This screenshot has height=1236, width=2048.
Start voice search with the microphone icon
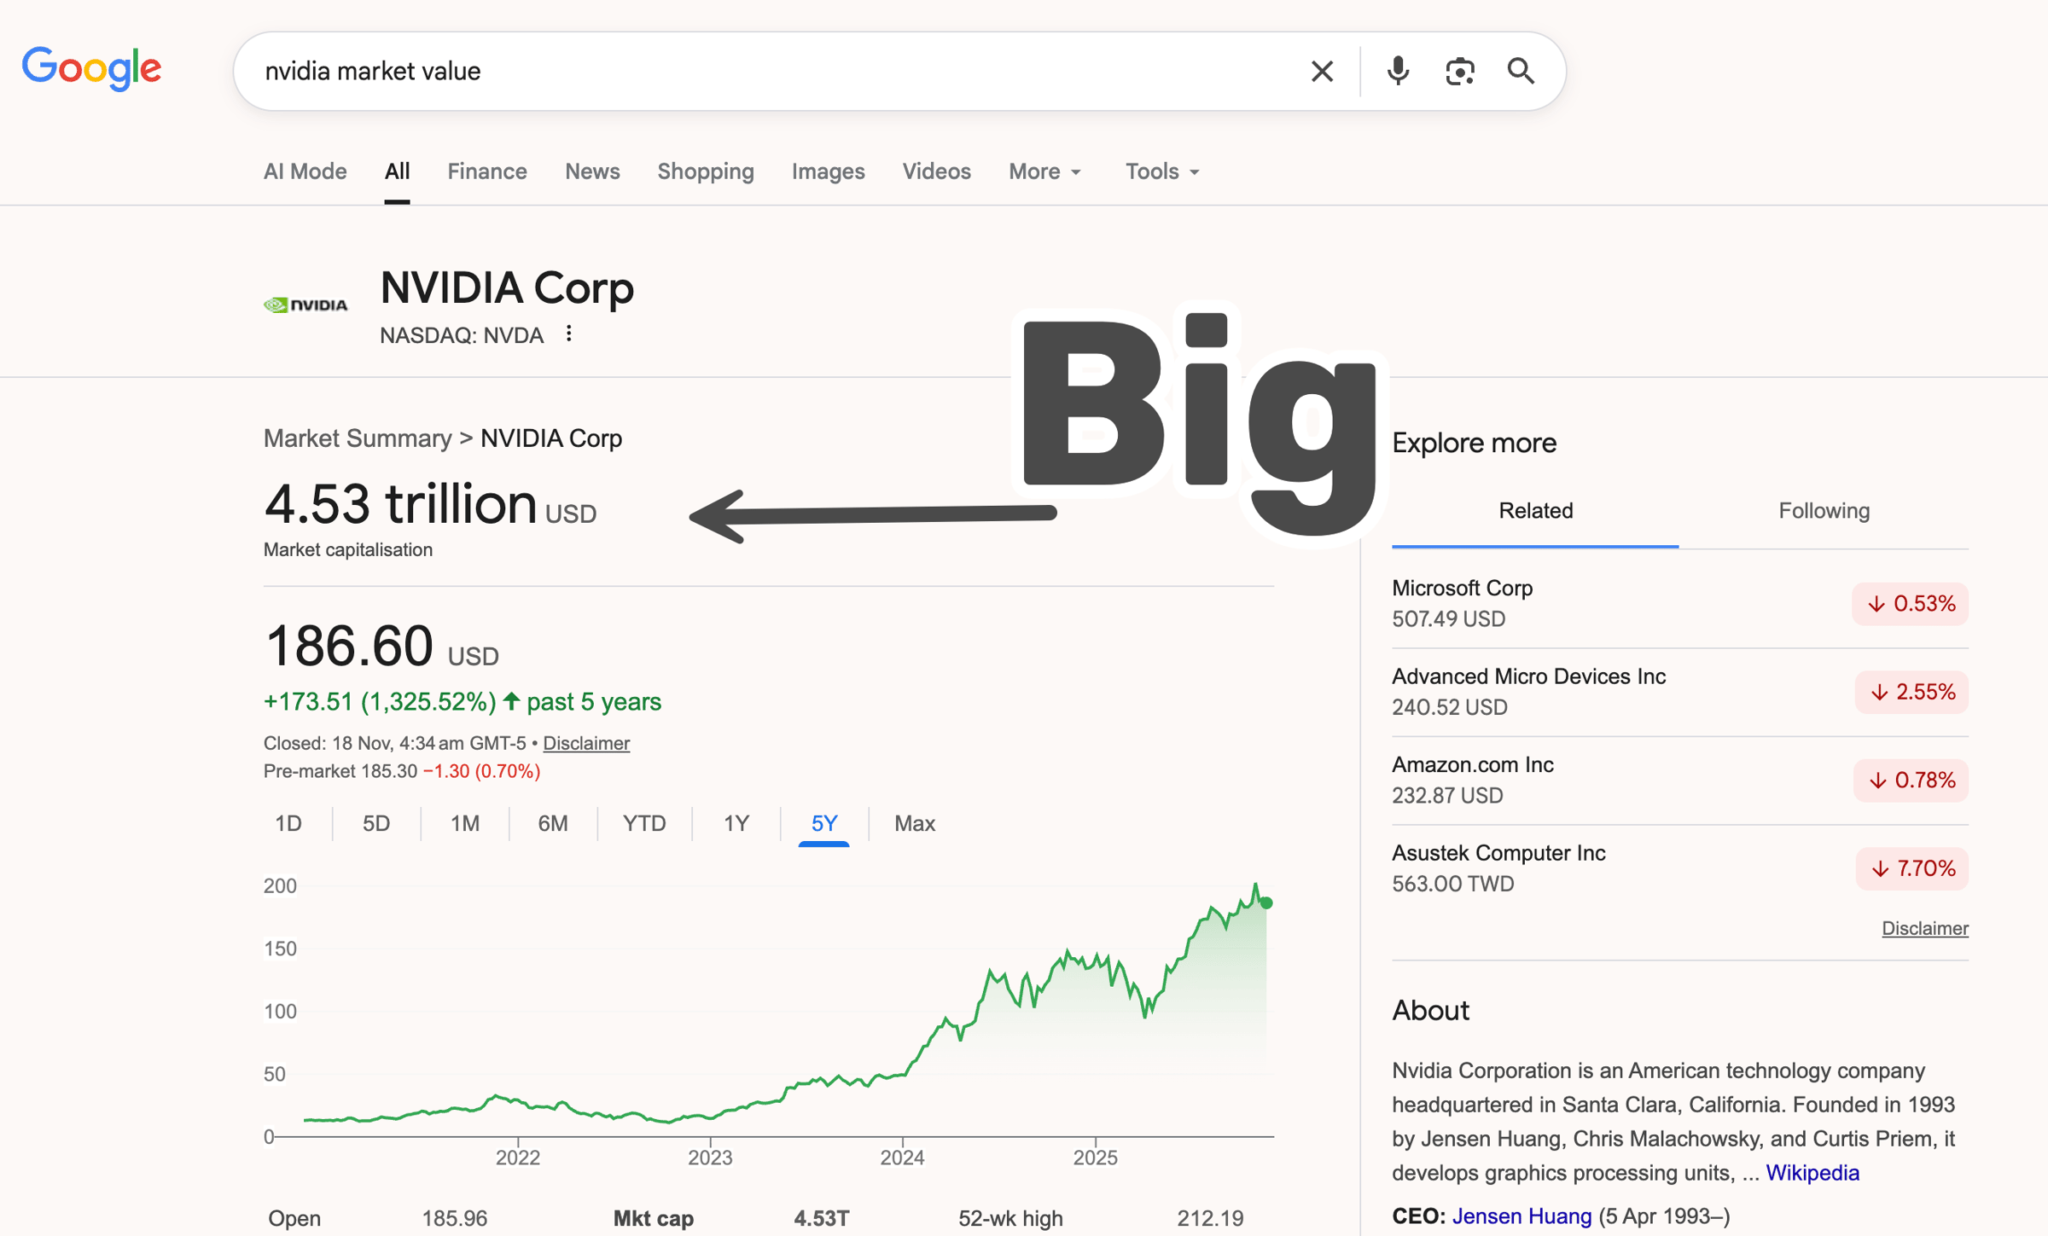(x=1398, y=72)
